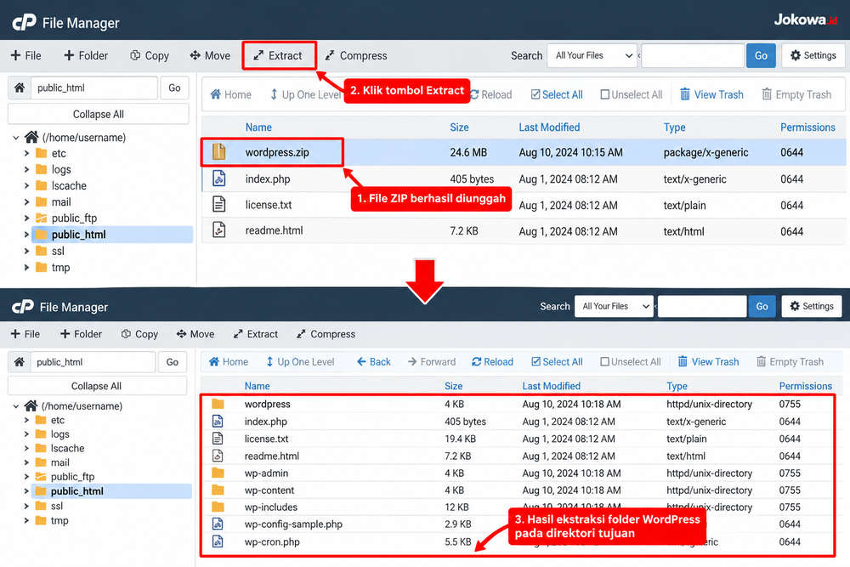The height and width of the screenshot is (567, 850).
Task: Click the top search Go button
Action: click(x=761, y=55)
